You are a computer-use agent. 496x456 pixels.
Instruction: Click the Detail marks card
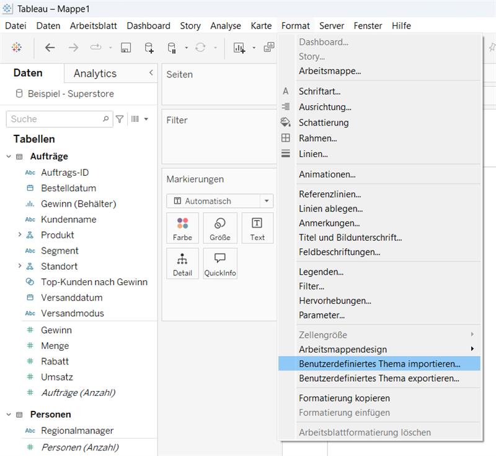pos(182,264)
